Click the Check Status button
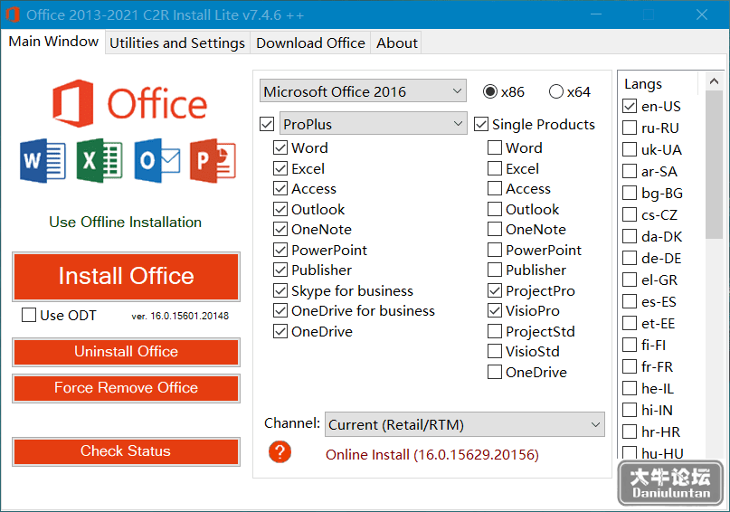The height and width of the screenshot is (512, 730). coord(126,451)
